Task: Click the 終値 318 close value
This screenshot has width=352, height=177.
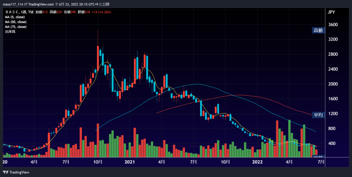Action: click(84, 12)
